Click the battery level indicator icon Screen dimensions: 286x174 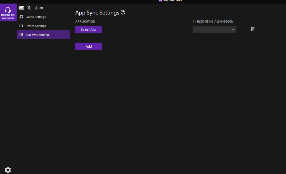click(21, 8)
